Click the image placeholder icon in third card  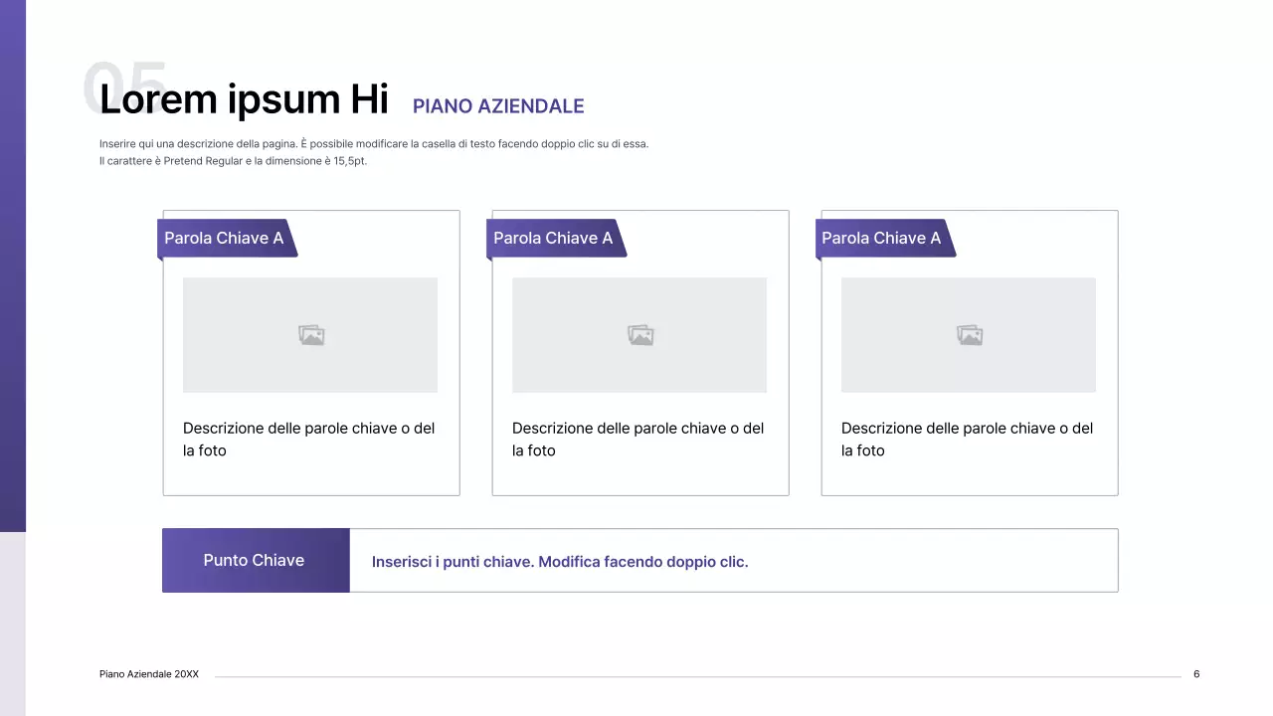969,335
